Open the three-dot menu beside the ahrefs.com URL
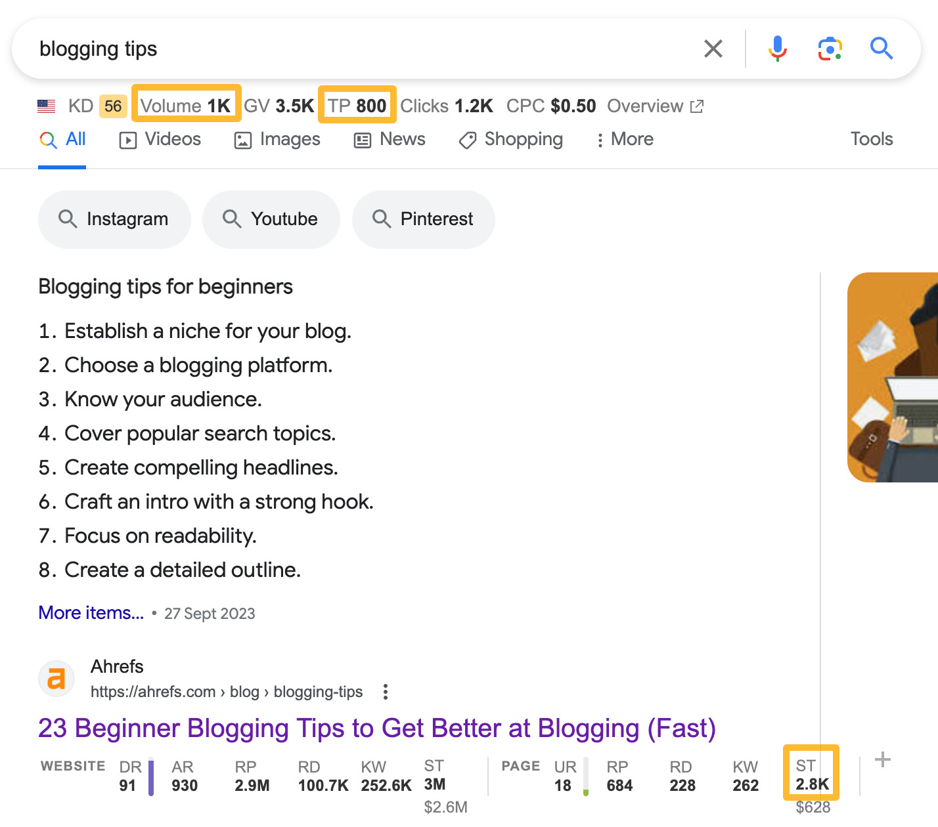Viewport: 938px width, 827px height. [385, 692]
